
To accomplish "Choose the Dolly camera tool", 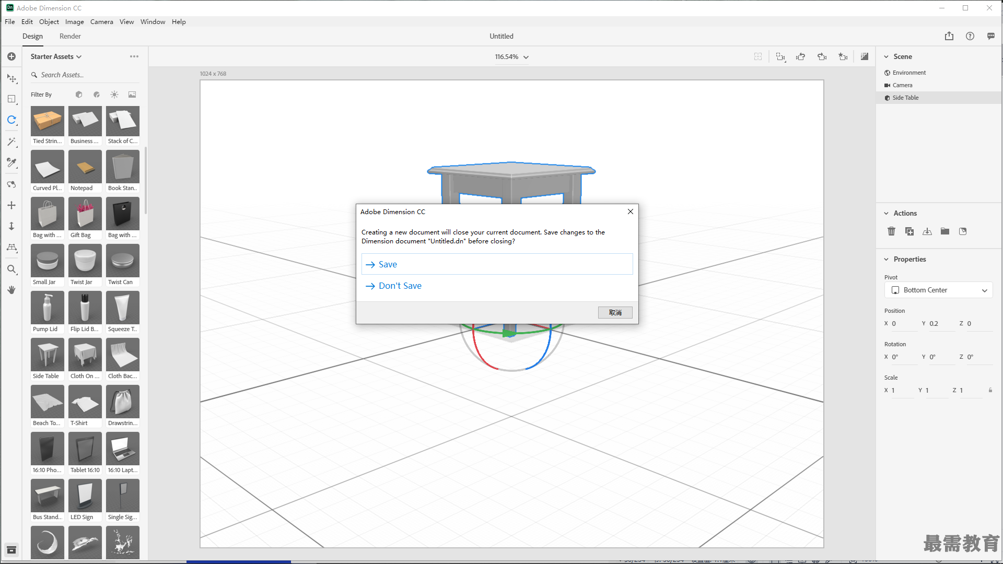I will [11, 226].
